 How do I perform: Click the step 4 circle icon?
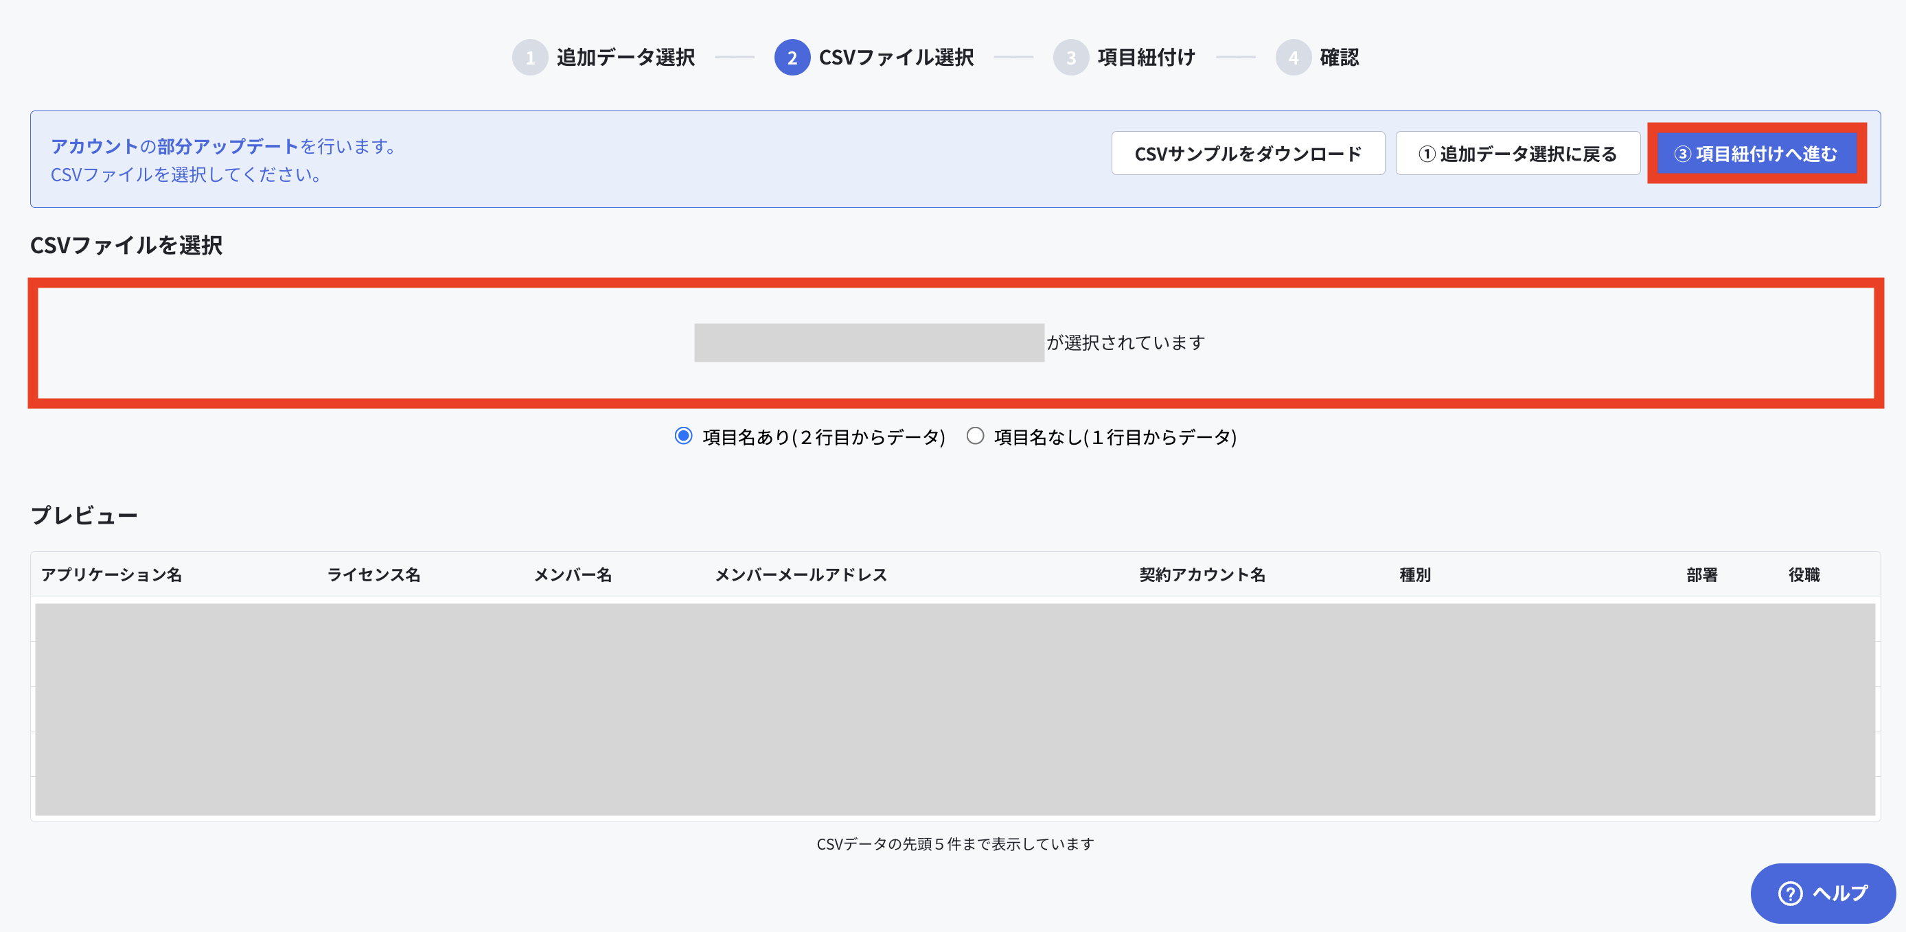point(1293,58)
